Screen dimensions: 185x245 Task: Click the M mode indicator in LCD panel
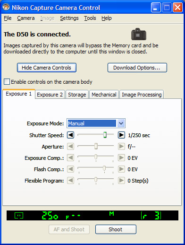click(111, 214)
